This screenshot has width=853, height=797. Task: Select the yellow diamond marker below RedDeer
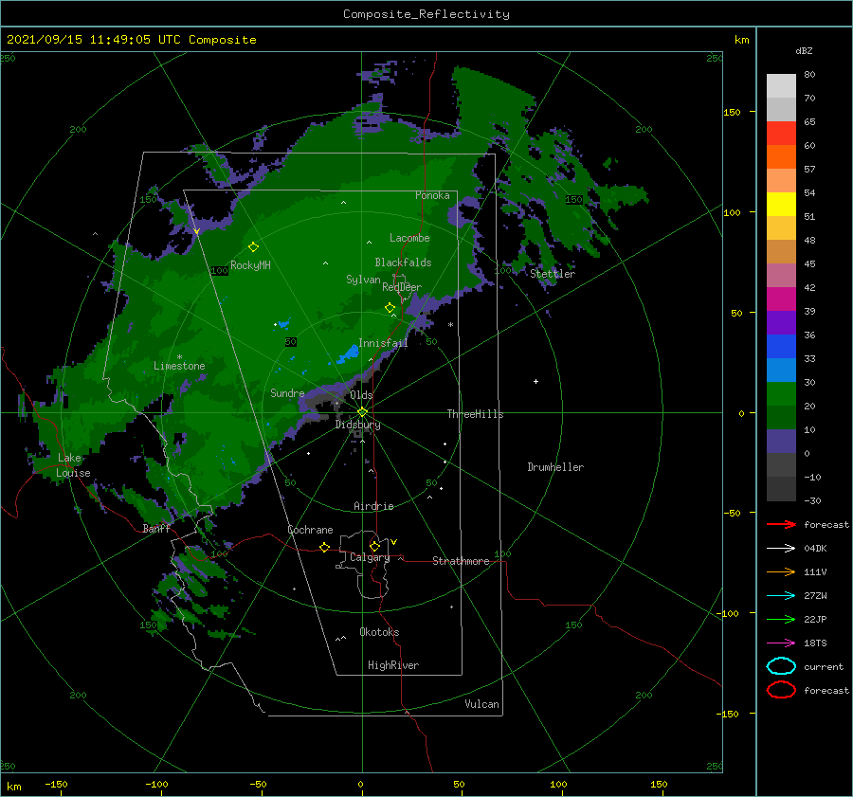coord(390,308)
